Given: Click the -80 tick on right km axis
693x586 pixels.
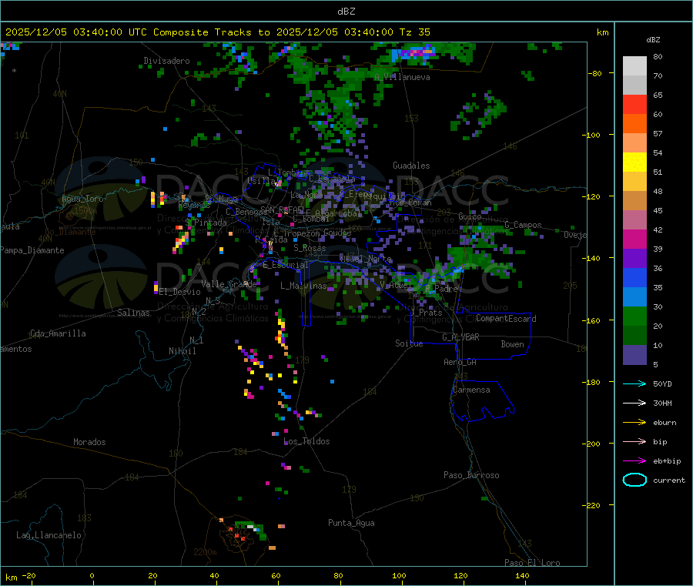Looking at the screenshot, I should (x=595, y=73).
